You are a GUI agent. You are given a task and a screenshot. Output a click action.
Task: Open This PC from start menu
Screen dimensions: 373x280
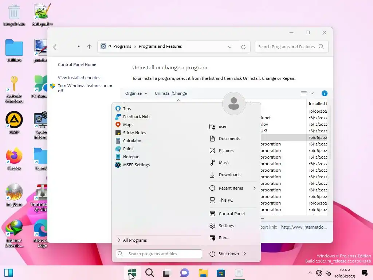point(221,200)
